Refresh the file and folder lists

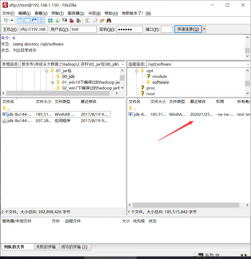coord(50,20)
